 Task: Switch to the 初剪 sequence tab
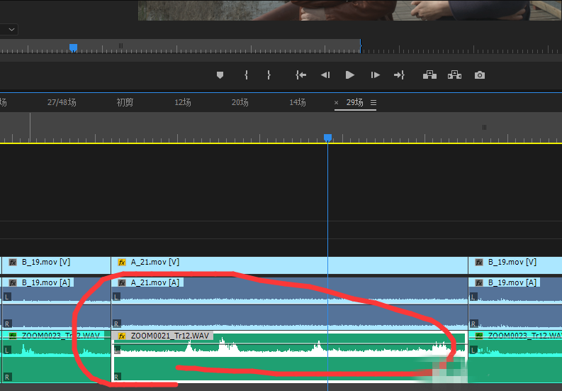[x=125, y=102]
